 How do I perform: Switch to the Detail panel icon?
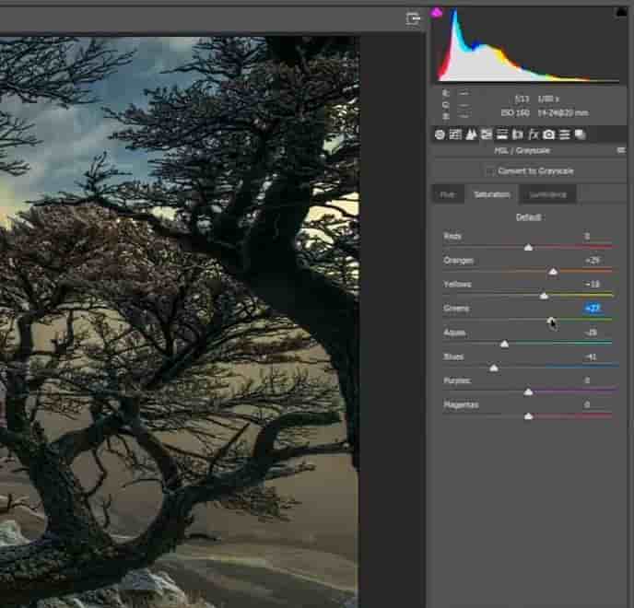click(x=471, y=134)
